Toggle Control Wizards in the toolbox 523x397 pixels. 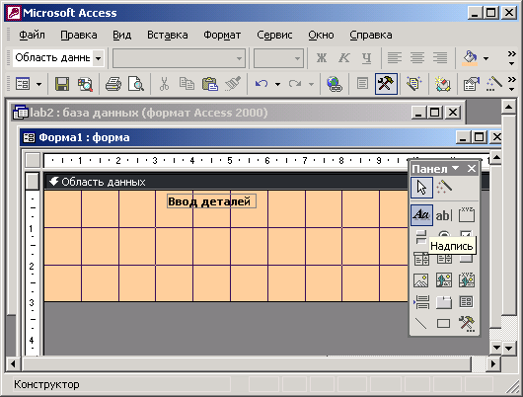pyautogui.click(x=444, y=188)
